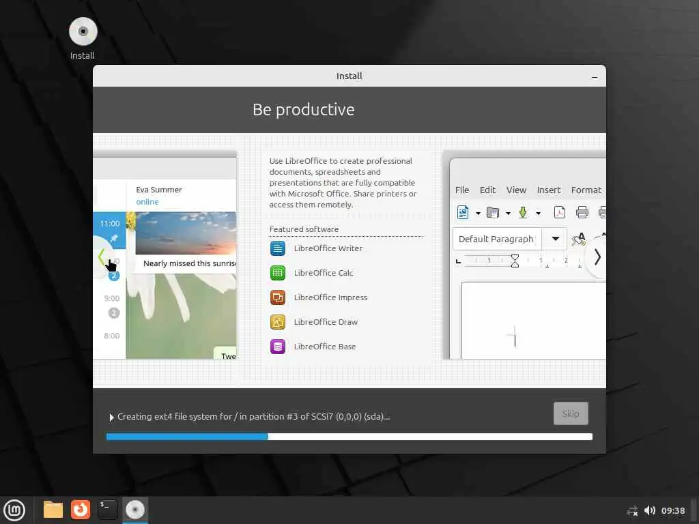Click the blank document page in preview
Image resolution: width=699 pixels, height=524 pixels.
534,321
